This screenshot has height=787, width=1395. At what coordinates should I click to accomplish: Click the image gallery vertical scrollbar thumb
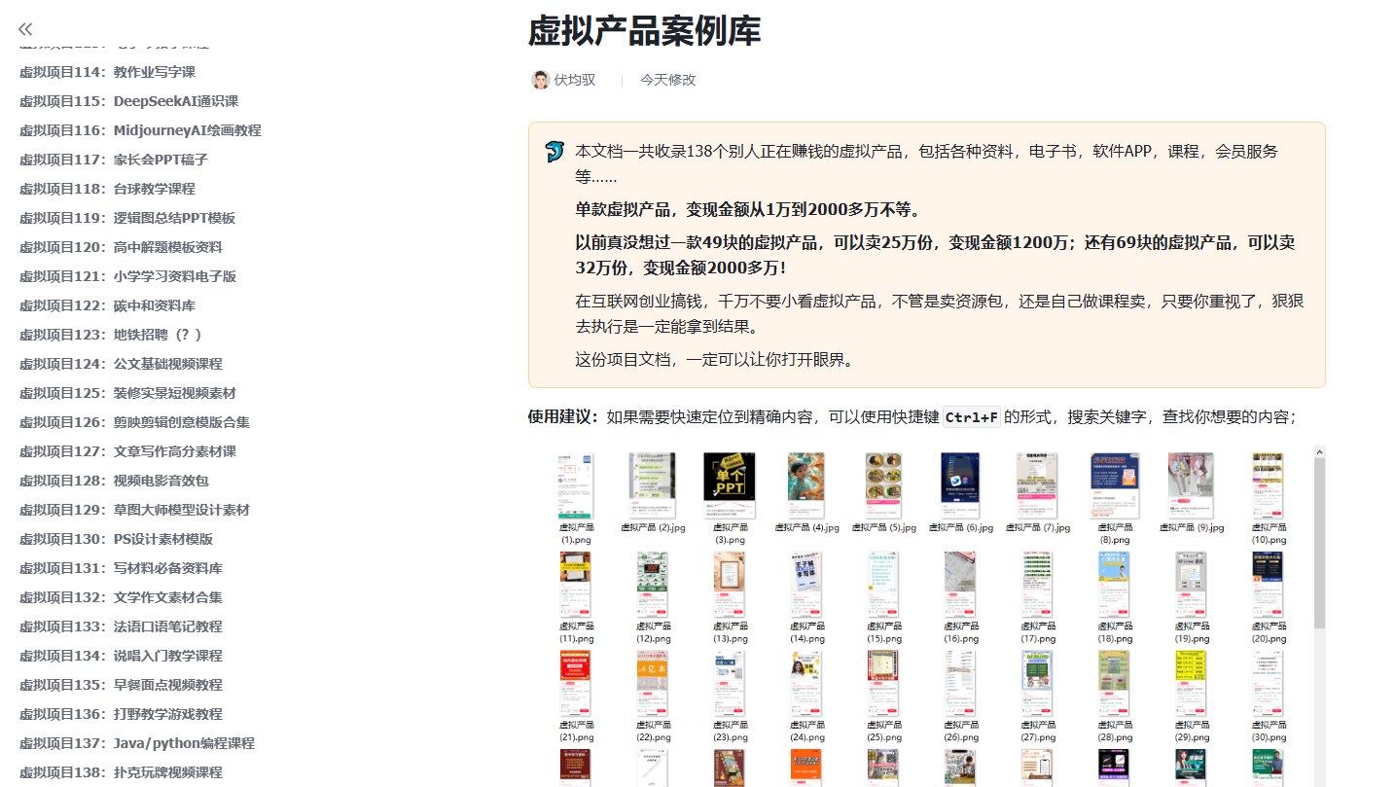click(1319, 543)
